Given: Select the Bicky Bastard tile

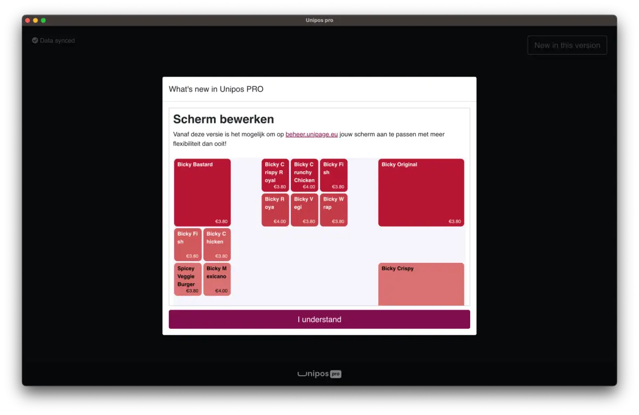Looking at the screenshot, I should [x=202, y=193].
